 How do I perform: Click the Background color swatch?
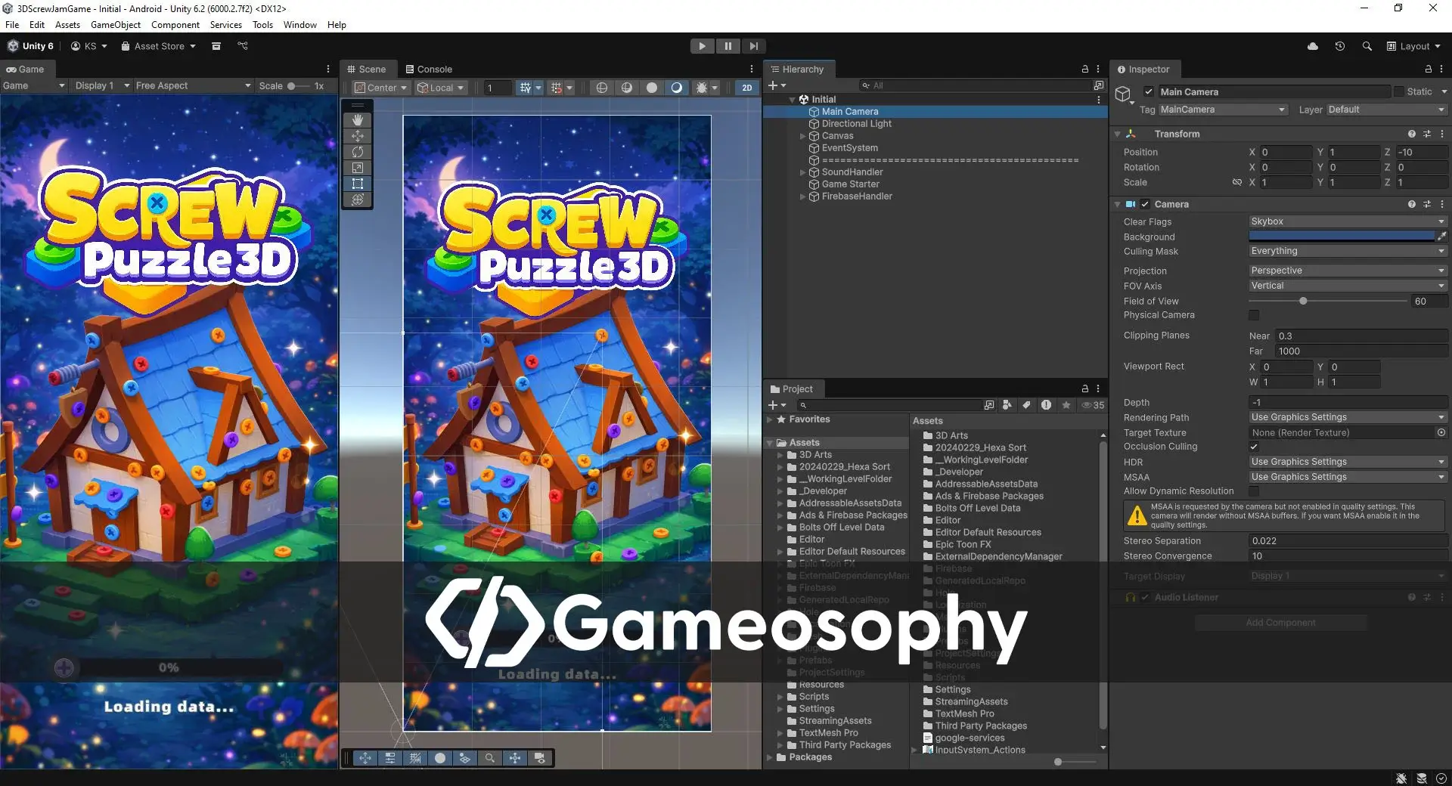click(1341, 237)
